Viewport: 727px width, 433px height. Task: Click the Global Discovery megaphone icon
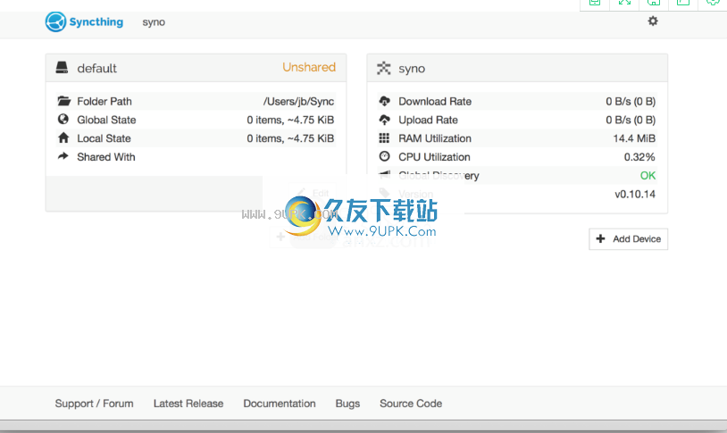tap(384, 175)
